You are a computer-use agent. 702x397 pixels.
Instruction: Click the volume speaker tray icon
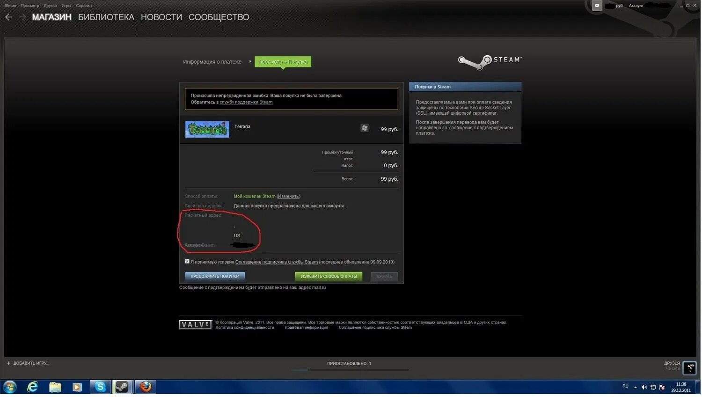pos(644,387)
